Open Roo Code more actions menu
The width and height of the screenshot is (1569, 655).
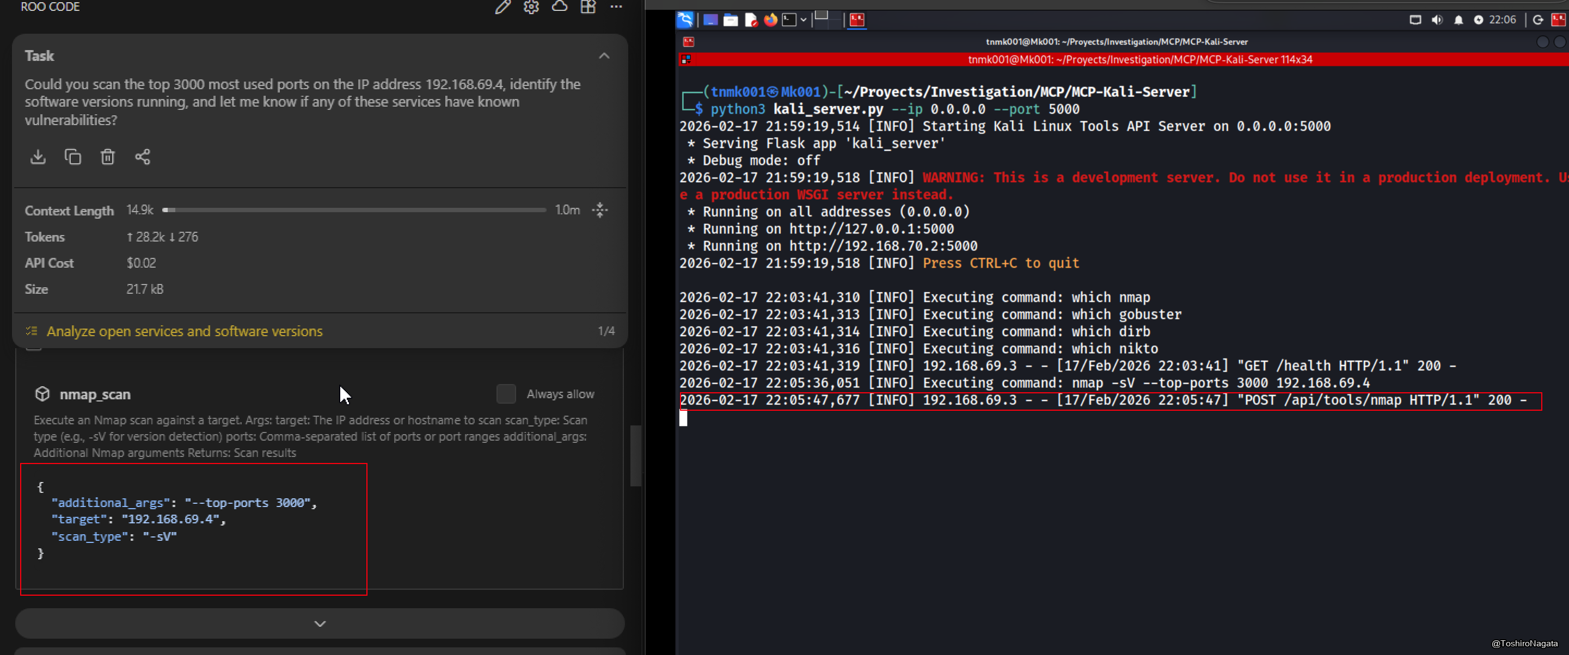(x=616, y=7)
